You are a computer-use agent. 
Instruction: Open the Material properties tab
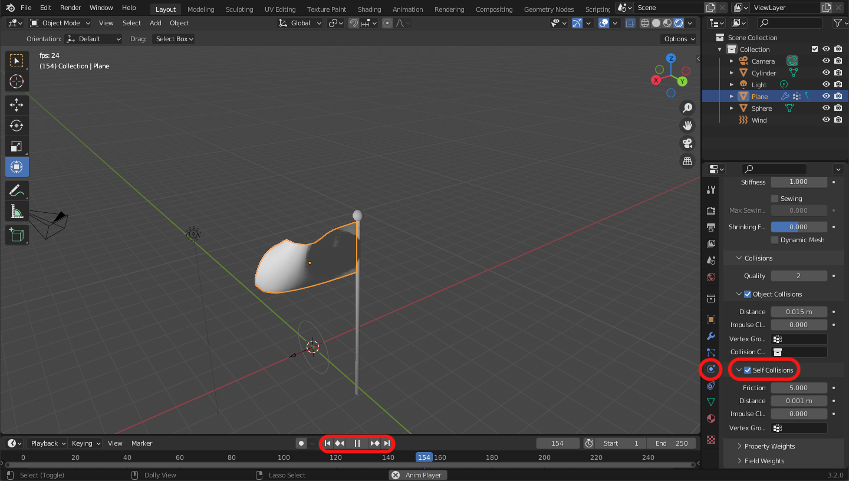click(711, 419)
